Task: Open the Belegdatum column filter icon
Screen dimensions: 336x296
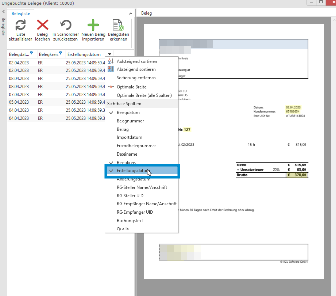Action: point(31,54)
